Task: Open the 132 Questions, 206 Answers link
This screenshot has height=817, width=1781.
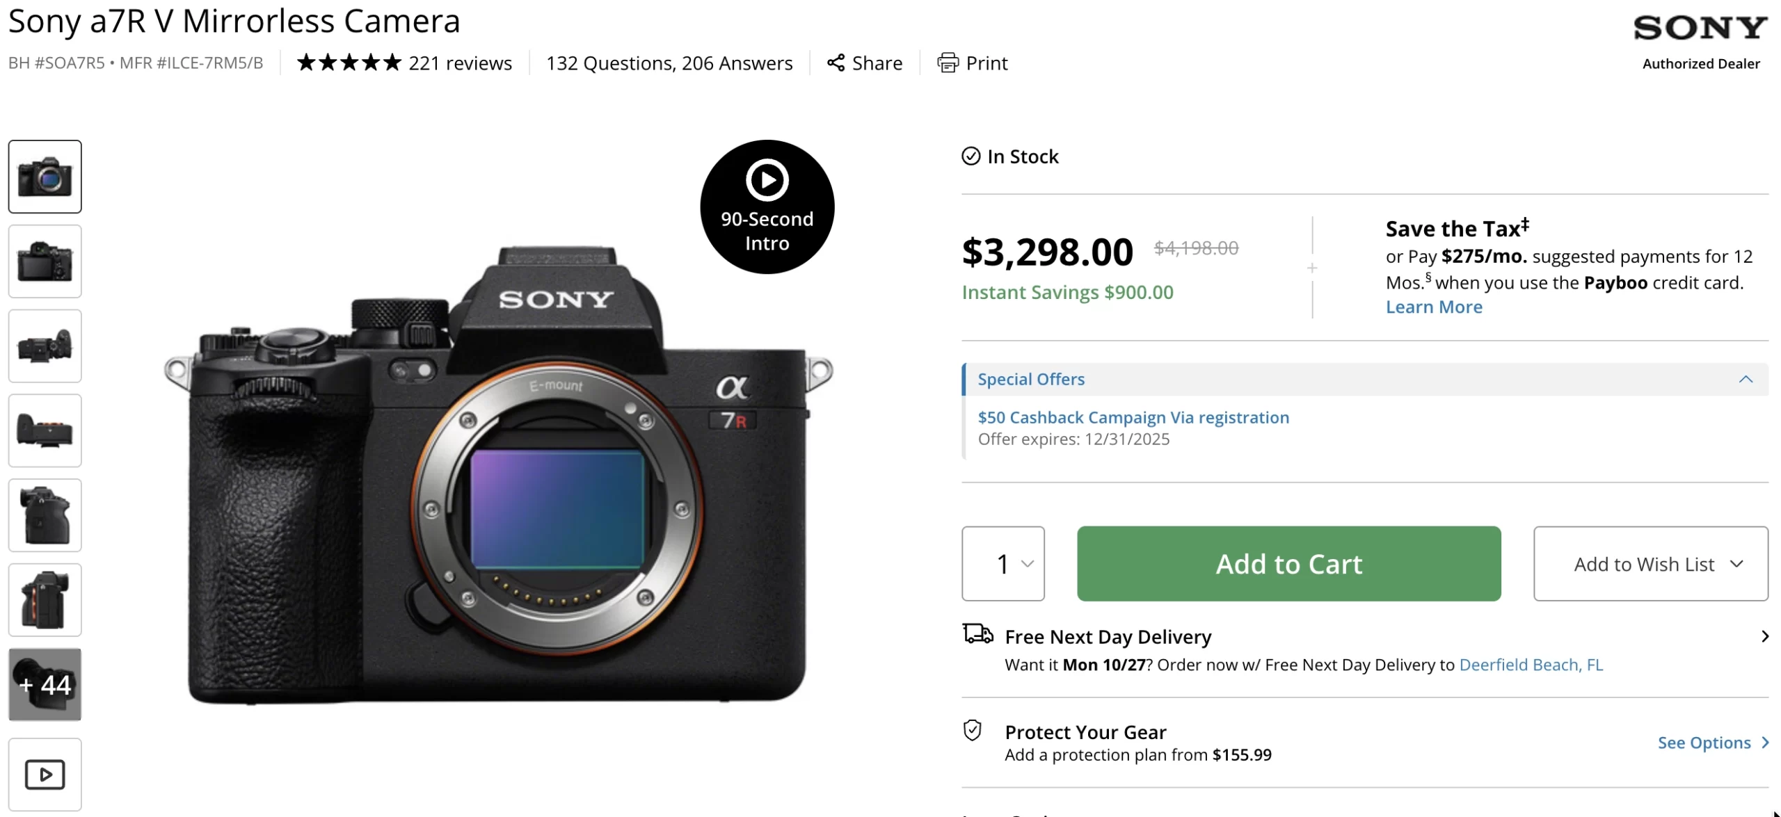Action: click(x=669, y=63)
